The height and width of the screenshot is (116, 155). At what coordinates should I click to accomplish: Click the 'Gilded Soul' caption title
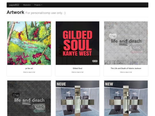(x=77, y=68)
